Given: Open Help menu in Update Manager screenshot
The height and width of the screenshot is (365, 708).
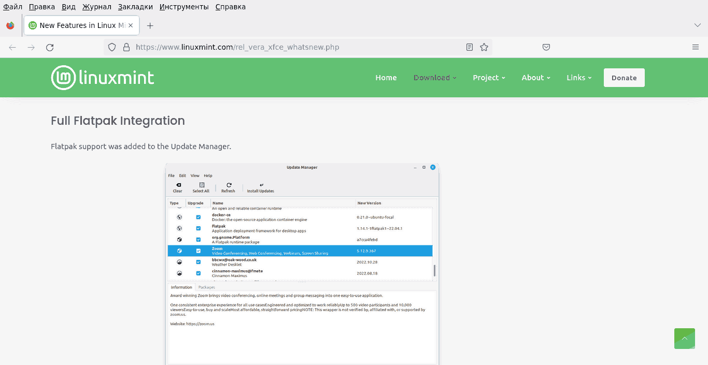Looking at the screenshot, I should [208, 176].
